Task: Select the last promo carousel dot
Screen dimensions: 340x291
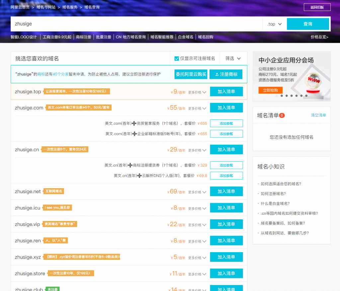Action: pos(306,96)
